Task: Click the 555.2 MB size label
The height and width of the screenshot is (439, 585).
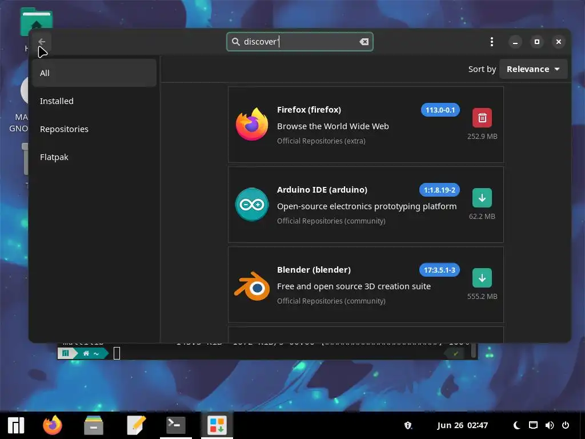Action: 482,297
